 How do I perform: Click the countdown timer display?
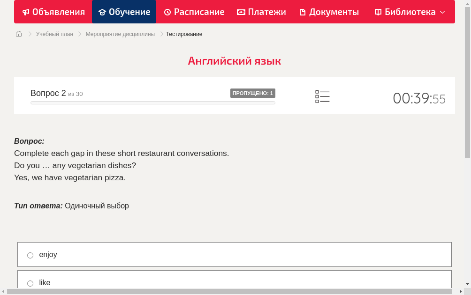click(x=419, y=98)
